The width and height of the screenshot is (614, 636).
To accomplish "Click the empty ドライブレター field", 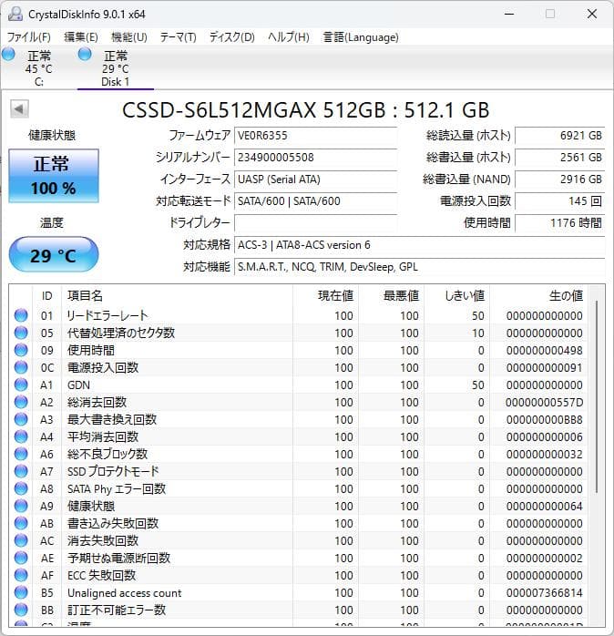I will [315, 223].
